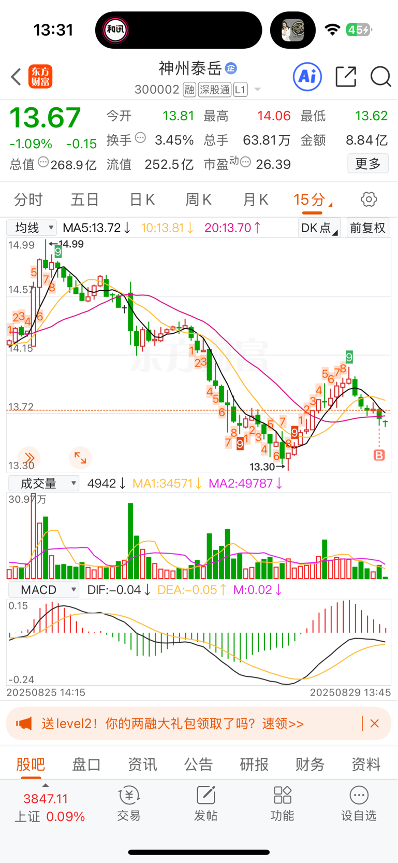Open the 盘口 tab
Screen dimensions: 398x863
pyautogui.click(x=86, y=764)
